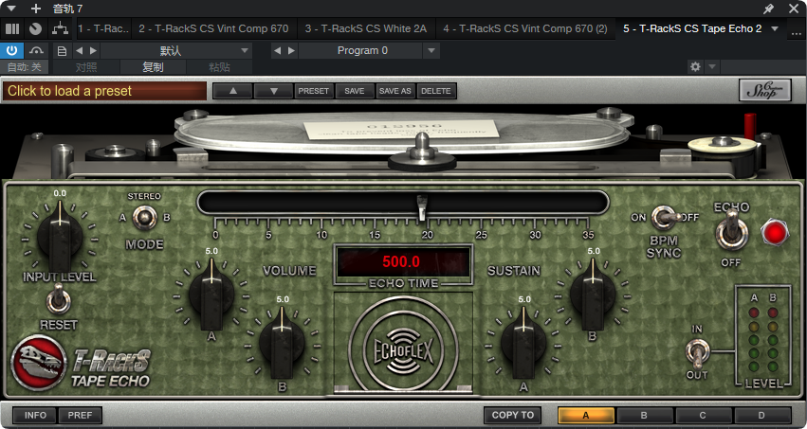Select the D preset slot

[x=761, y=415]
